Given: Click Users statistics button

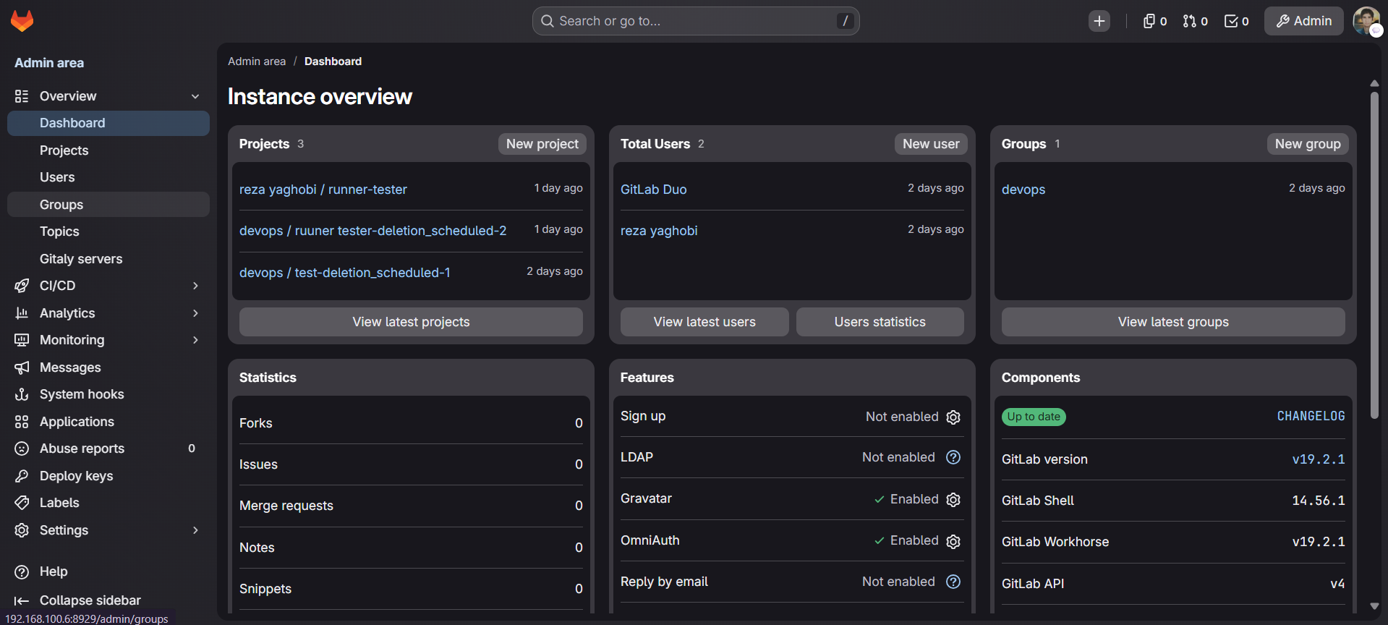Looking at the screenshot, I should click(880, 322).
